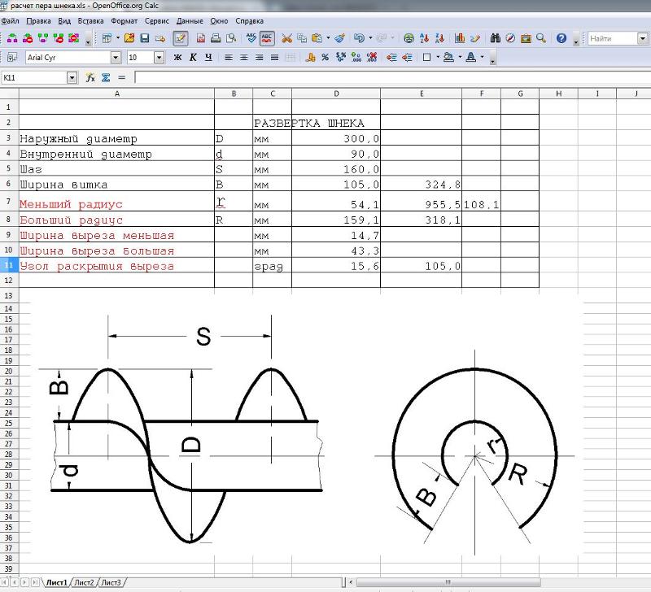651x592 pixels.
Task: Open Find & Replace binoculars icon
Action: tap(495, 38)
